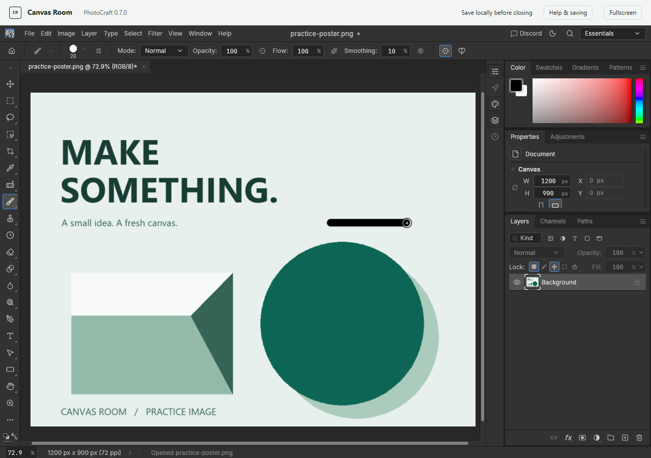Hide the Background layer with the eye icon

[x=517, y=282]
